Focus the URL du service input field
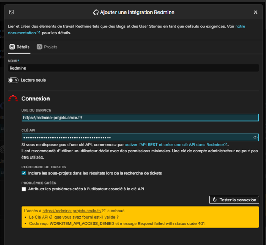This screenshot has width=266, height=245. click(x=140, y=118)
